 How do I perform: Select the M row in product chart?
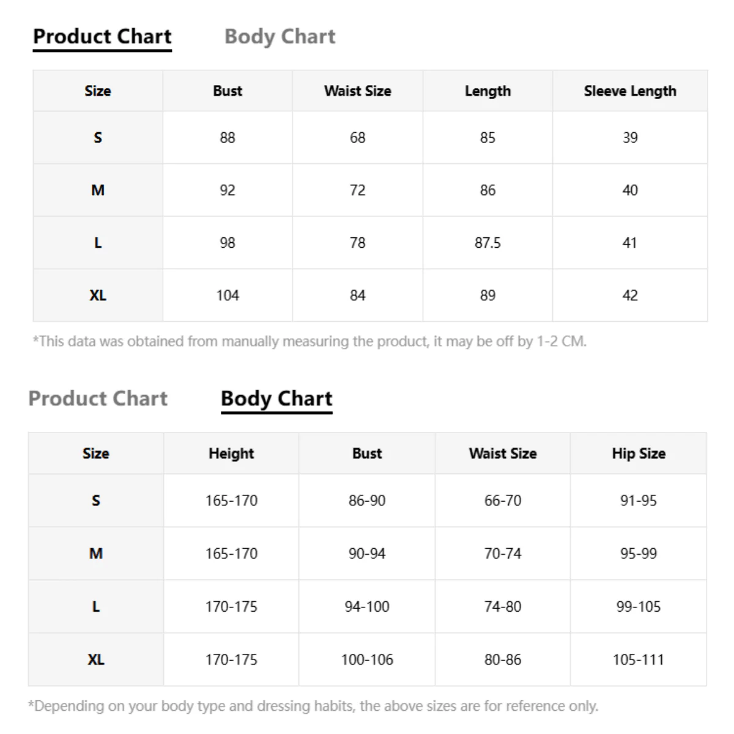[x=370, y=190]
